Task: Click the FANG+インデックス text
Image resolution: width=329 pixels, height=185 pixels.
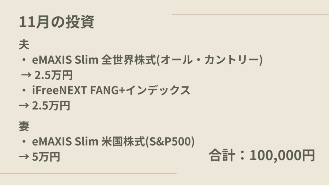Action: 138,91
